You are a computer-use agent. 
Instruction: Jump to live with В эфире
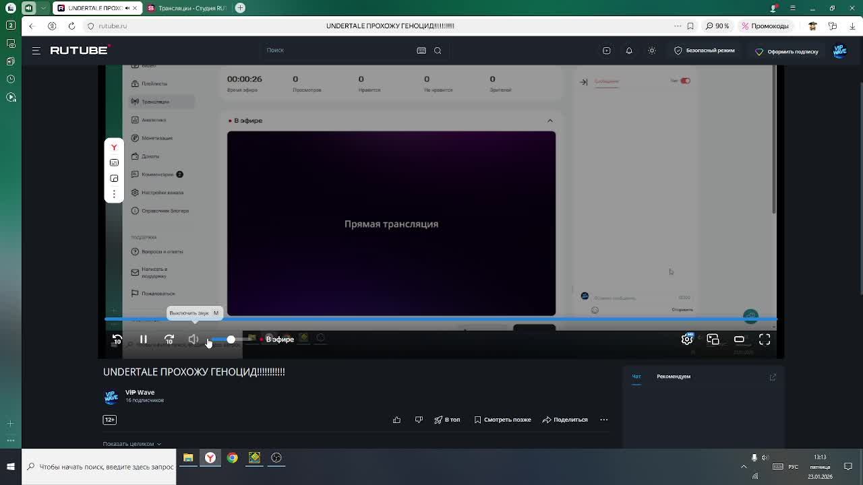tap(277, 339)
